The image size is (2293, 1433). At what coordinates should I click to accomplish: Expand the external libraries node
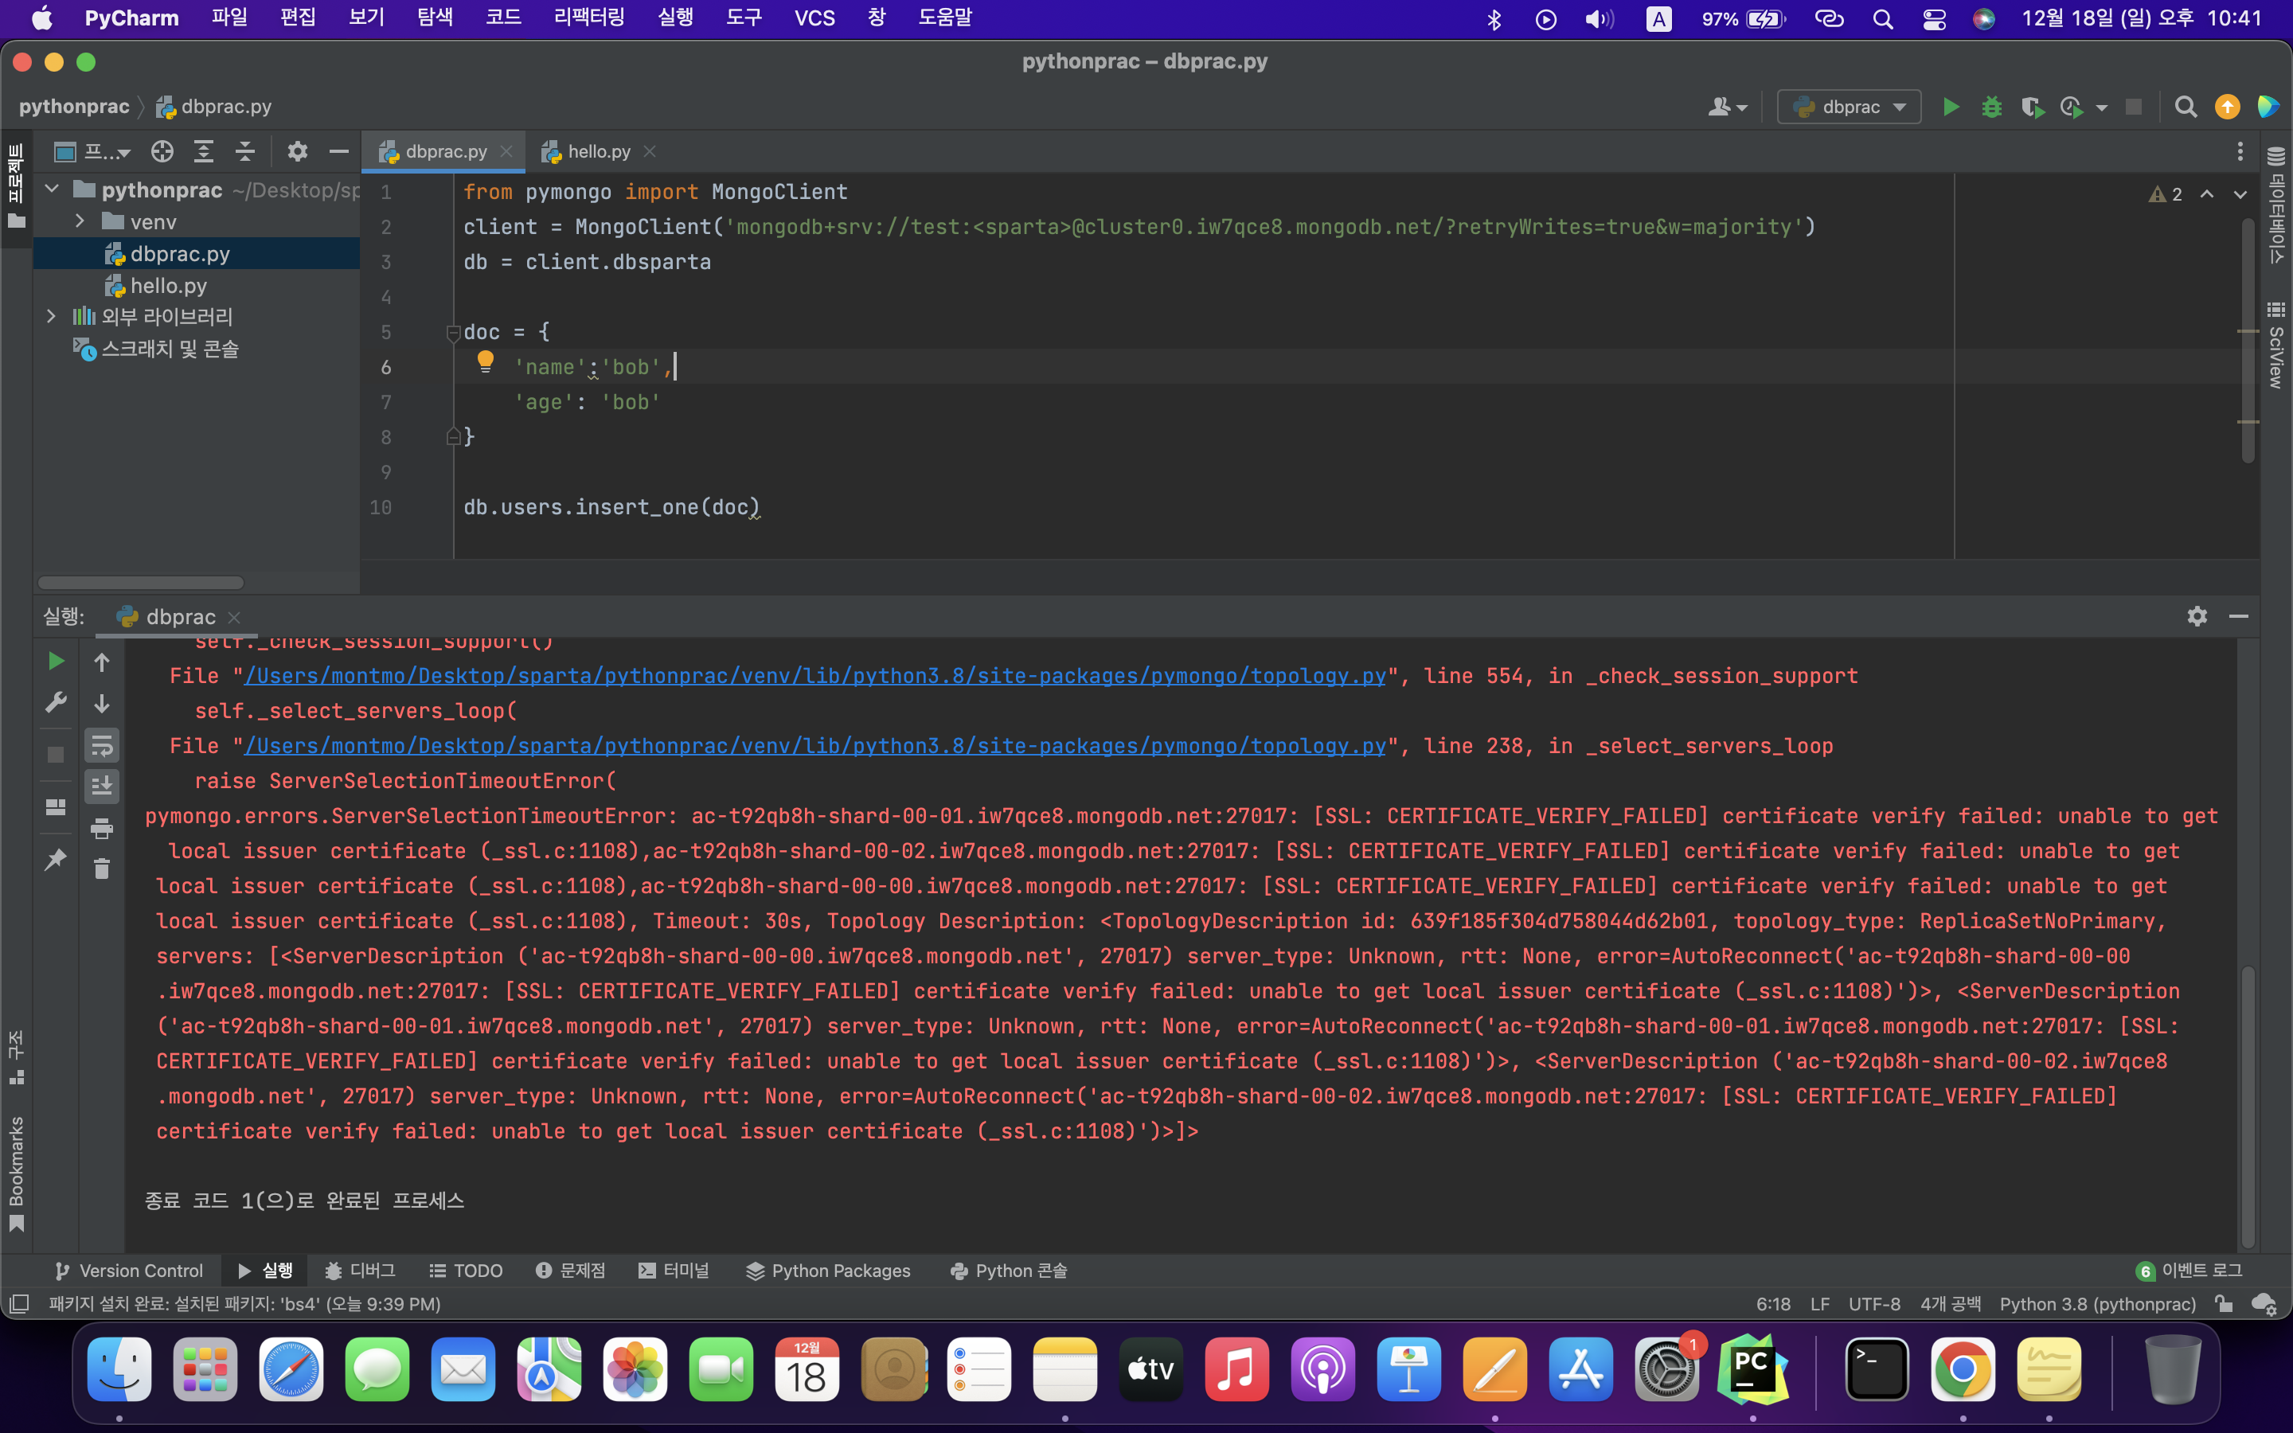pos(52,315)
